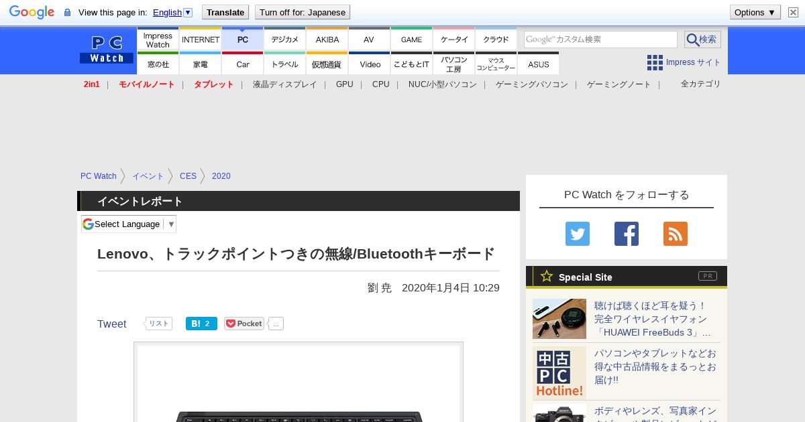The width and height of the screenshot is (805, 422).
Task: Open the AV tab
Action: point(369,40)
